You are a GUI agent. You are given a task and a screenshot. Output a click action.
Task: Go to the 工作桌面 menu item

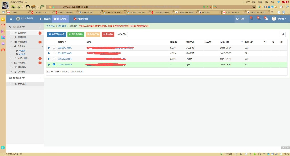coord(45,19)
